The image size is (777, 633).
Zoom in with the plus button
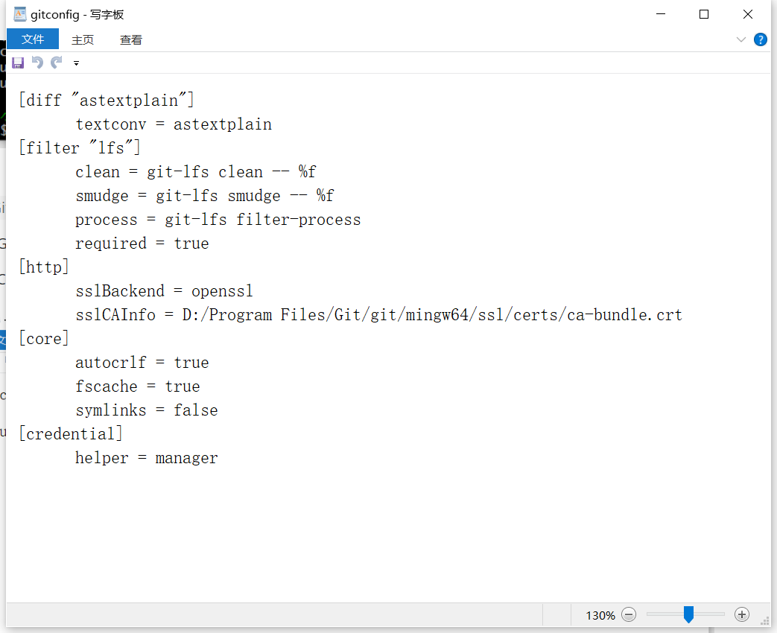pyautogui.click(x=741, y=614)
